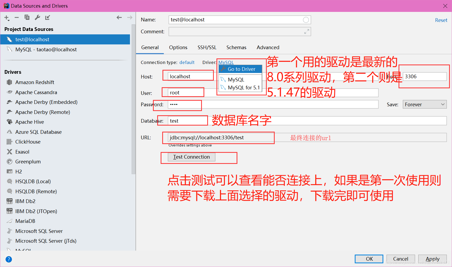Click the Database field containing test
Image resolution: width=452 pixels, height=267 pixels.
307,121
